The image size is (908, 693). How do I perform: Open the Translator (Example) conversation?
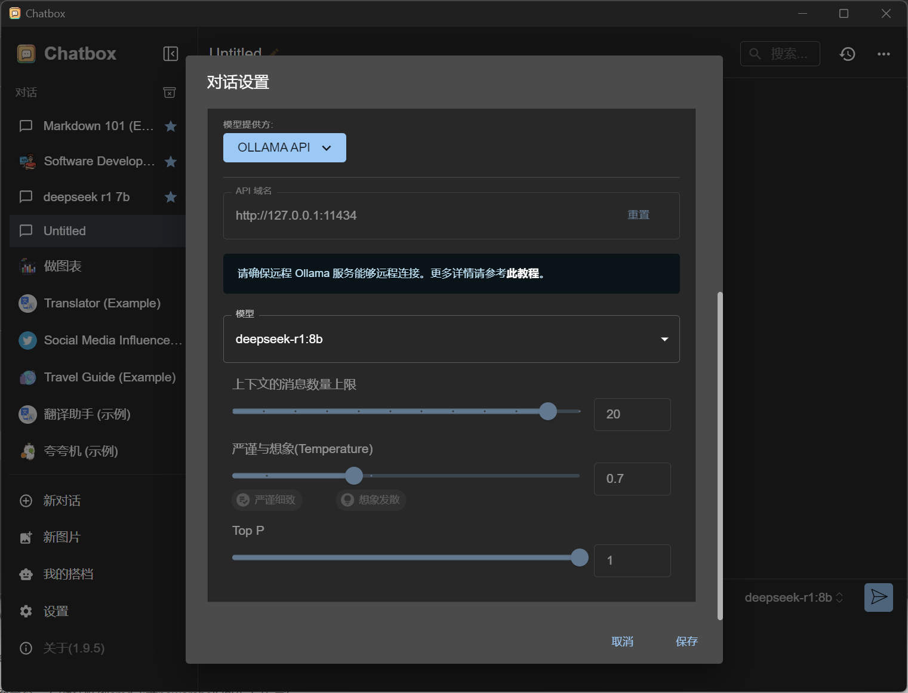[97, 303]
